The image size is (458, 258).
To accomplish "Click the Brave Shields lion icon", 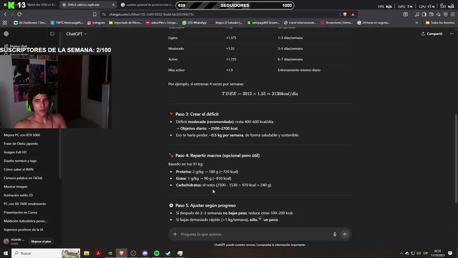I will coord(345,14).
